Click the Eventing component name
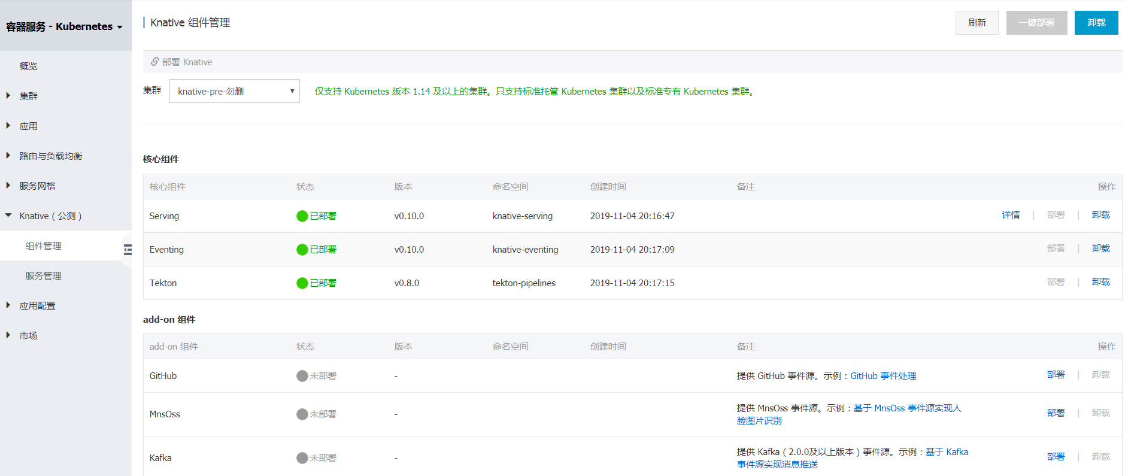Image resolution: width=1125 pixels, height=476 pixels. [x=166, y=250]
